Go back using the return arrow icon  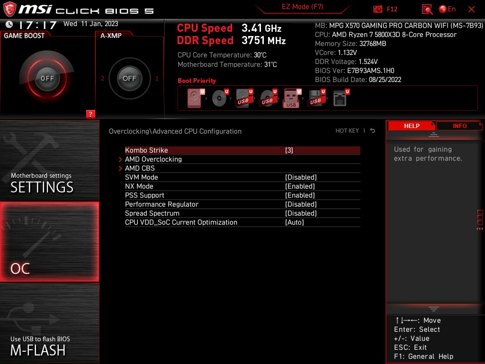372,131
